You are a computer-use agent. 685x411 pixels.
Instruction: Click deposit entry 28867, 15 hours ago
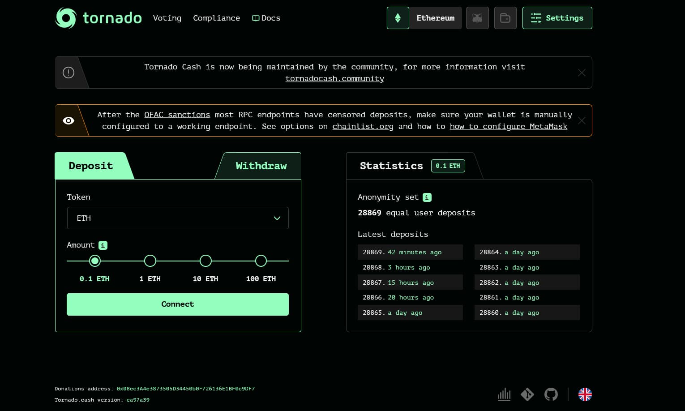click(x=410, y=283)
